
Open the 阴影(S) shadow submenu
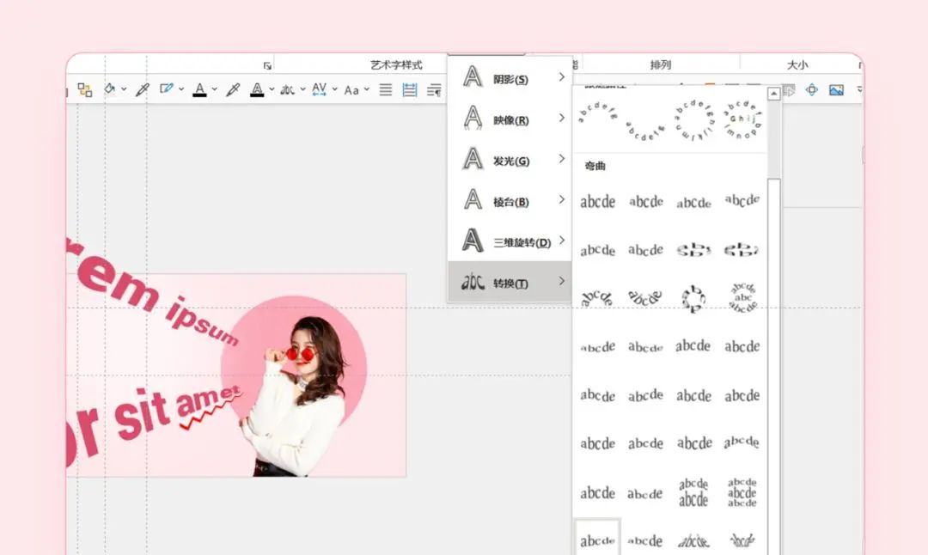pyautogui.click(x=509, y=77)
